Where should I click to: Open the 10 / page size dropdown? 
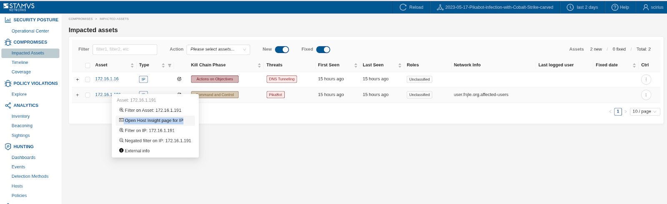pos(644,111)
